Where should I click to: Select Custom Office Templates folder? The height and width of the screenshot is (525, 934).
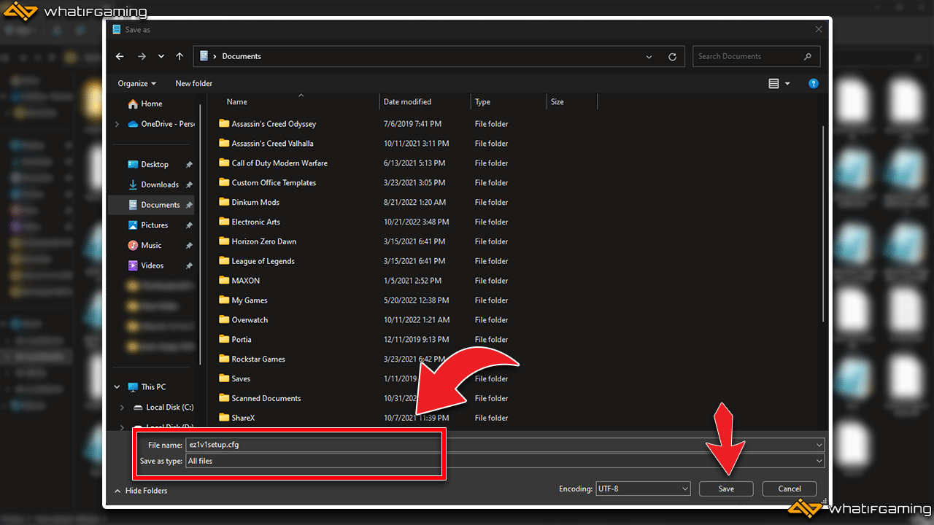(x=274, y=183)
